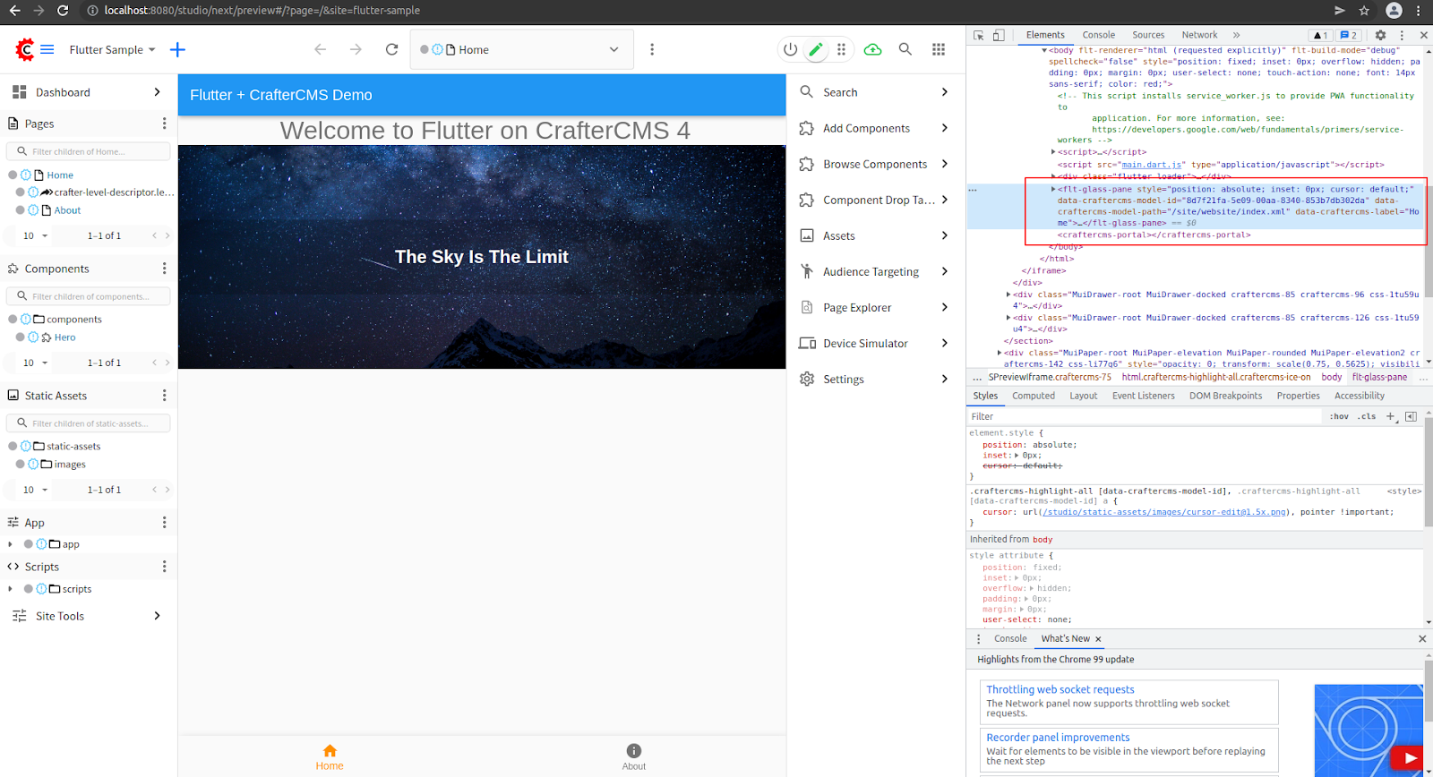
Task: Toggle the preview power switch
Action: click(x=790, y=50)
